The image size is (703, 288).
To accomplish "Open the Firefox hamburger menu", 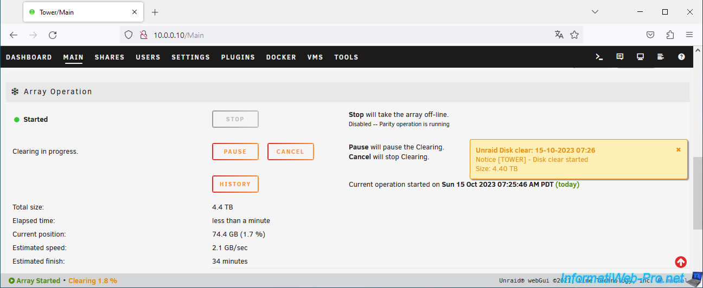I will (689, 35).
